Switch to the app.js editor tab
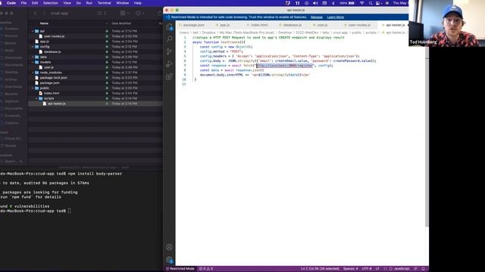The image size is (485, 272). pos(224,25)
